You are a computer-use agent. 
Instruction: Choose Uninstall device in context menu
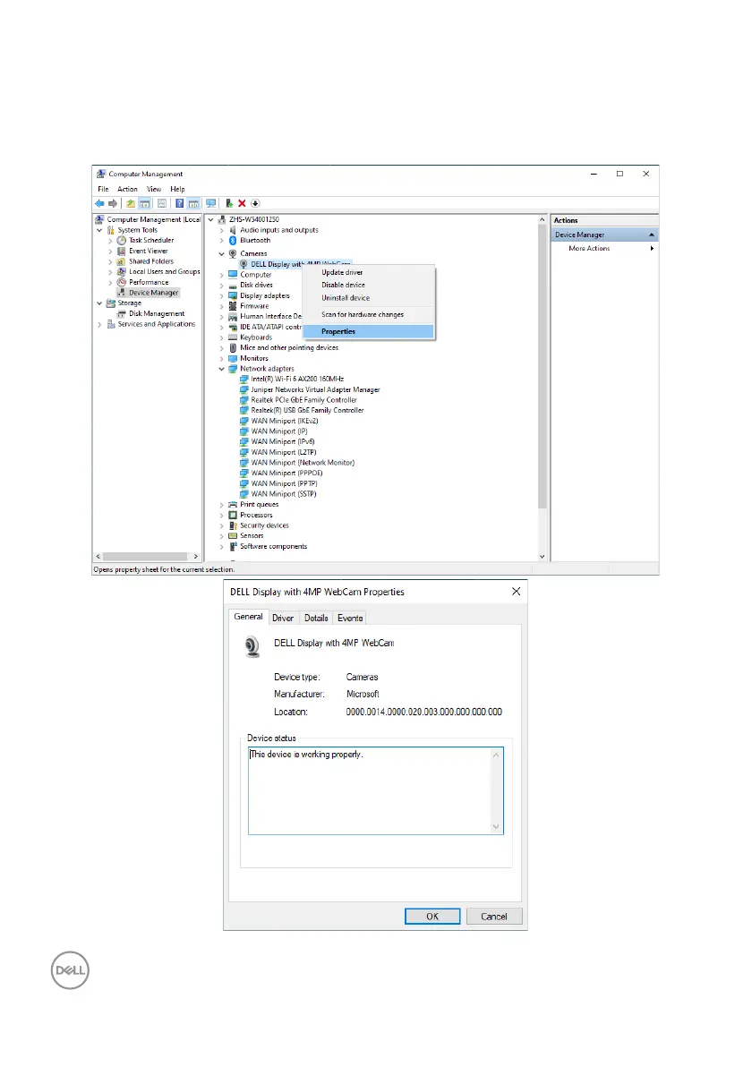coord(368,298)
